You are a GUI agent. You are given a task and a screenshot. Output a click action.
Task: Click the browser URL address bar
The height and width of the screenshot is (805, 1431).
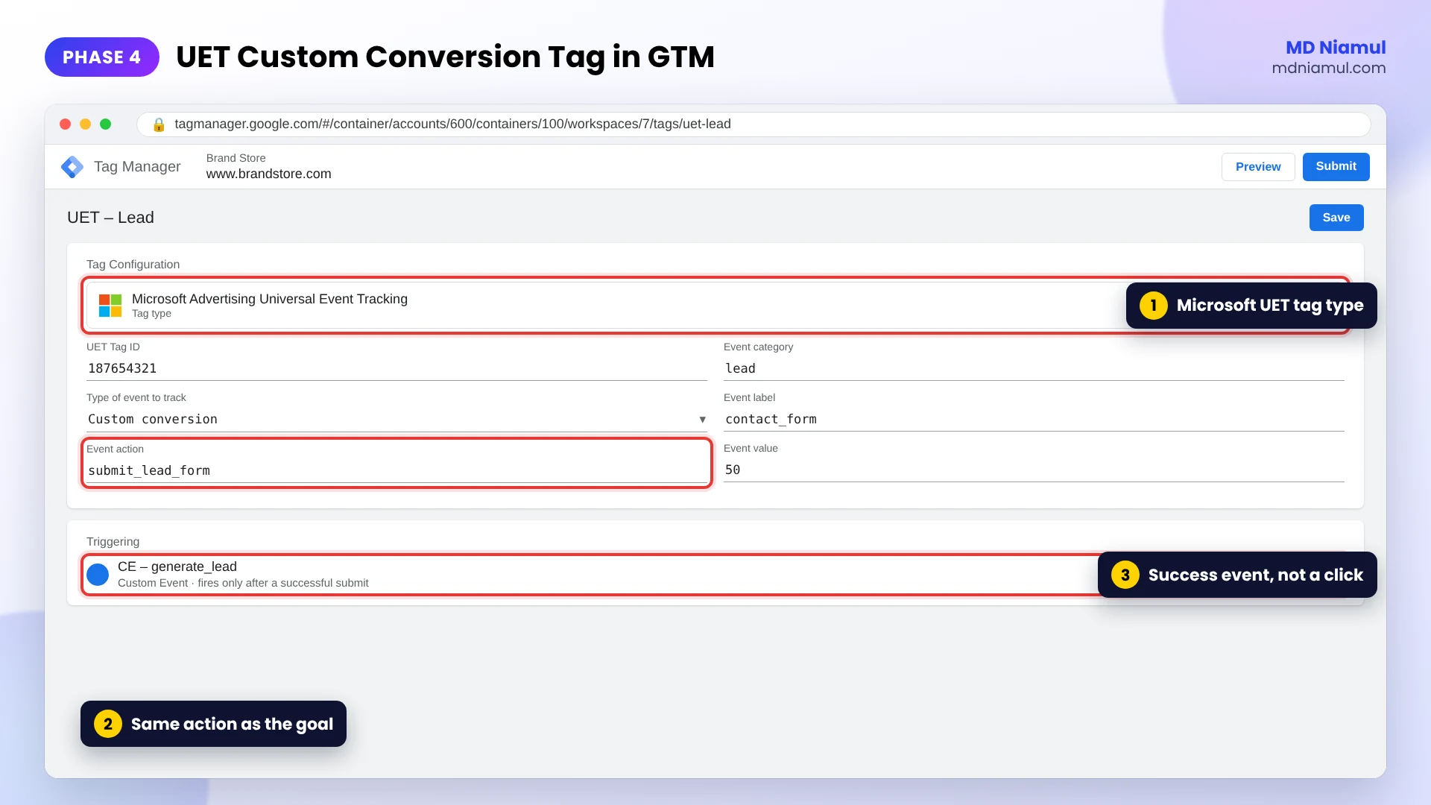(754, 124)
